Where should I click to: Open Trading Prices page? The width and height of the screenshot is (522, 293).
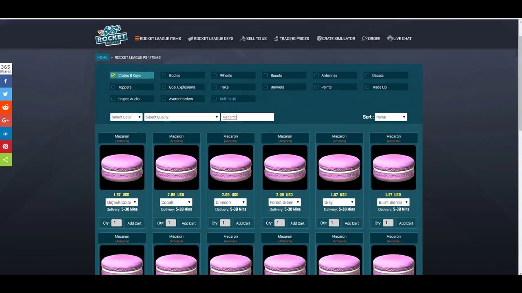click(x=291, y=39)
